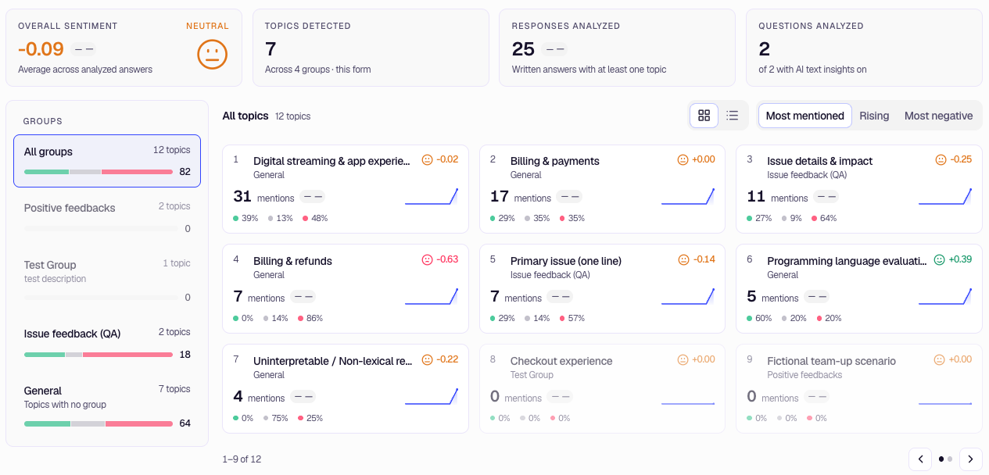Open the Billing & payments topic card
The image size is (989, 475).
coord(602,189)
